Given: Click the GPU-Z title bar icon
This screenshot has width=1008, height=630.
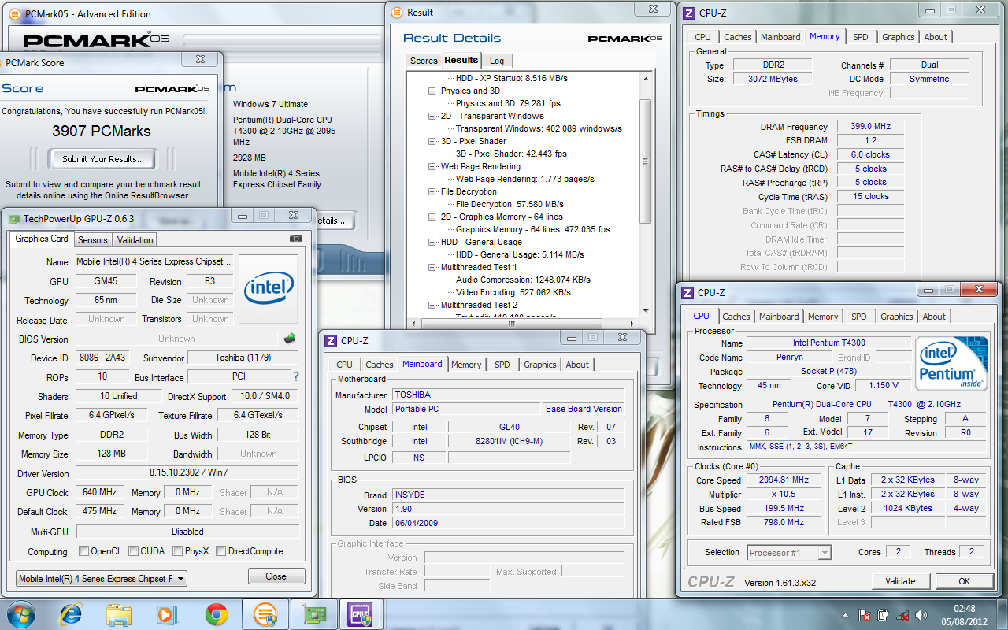Looking at the screenshot, I should coord(13,218).
